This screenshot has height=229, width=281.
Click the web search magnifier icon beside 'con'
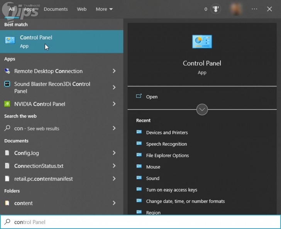click(7, 128)
